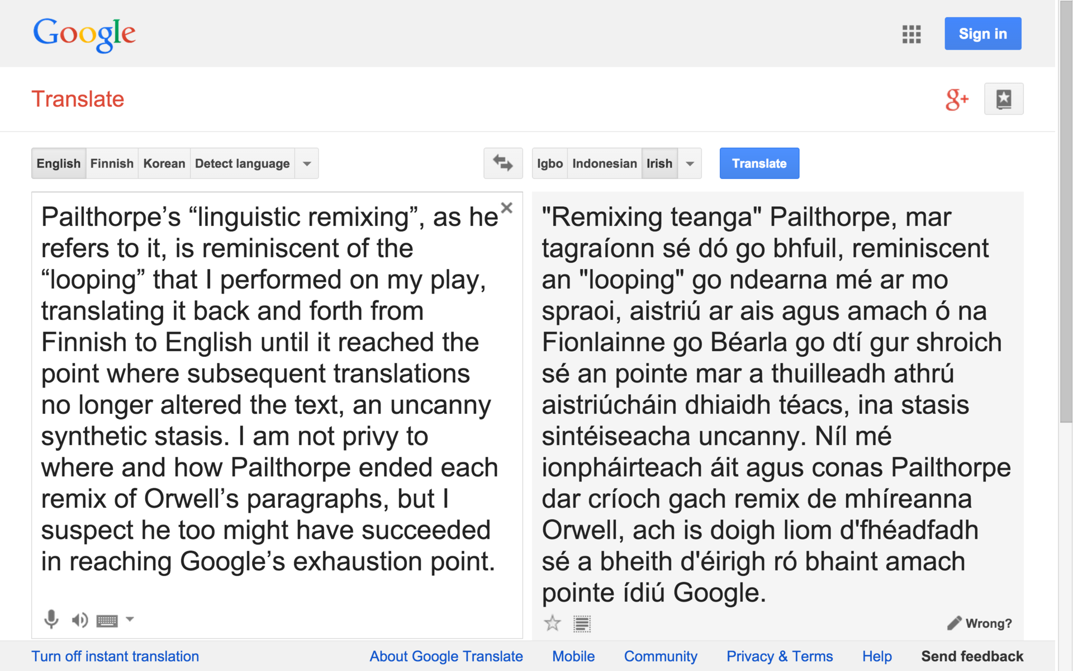Expand the source language dropdown arrow
The width and height of the screenshot is (1073, 671).
(x=307, y=164)
